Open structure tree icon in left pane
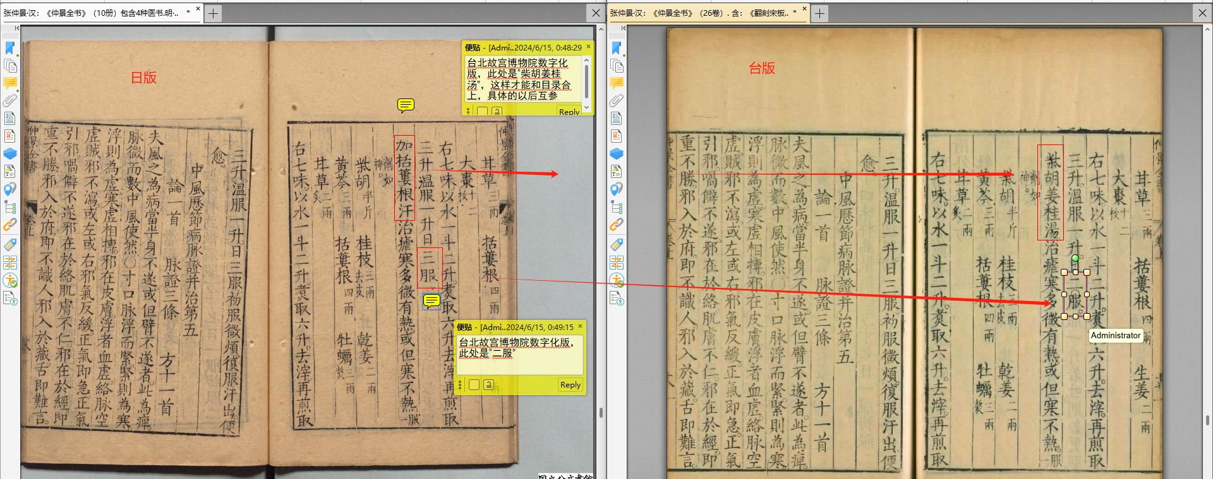 pos(9,207)
